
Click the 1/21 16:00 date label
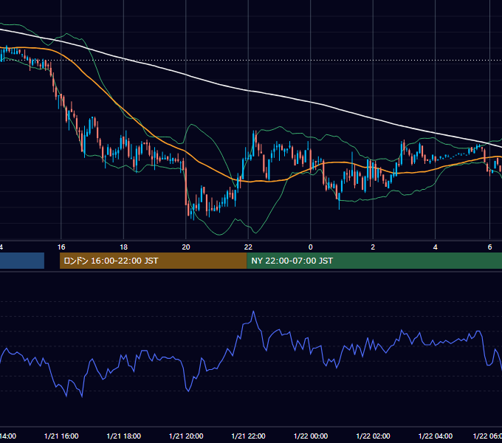pyautogui.click(x=61, y=436)
